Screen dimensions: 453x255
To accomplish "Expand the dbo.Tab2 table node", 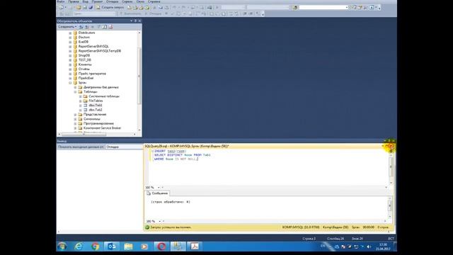I will pos(81,110).
